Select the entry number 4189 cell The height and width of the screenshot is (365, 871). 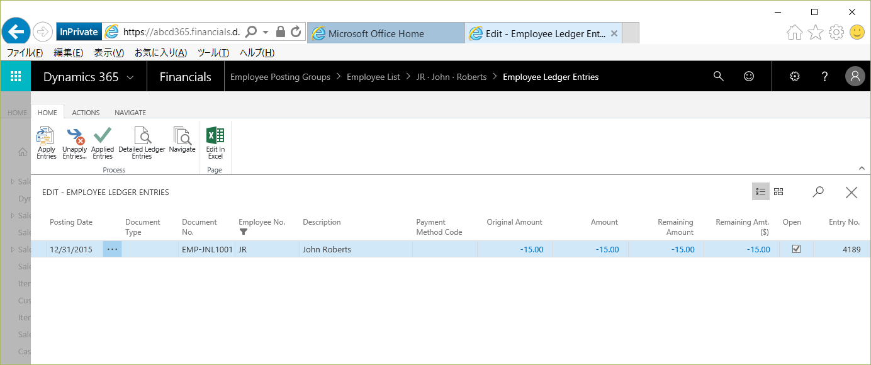tap(841, 249)
